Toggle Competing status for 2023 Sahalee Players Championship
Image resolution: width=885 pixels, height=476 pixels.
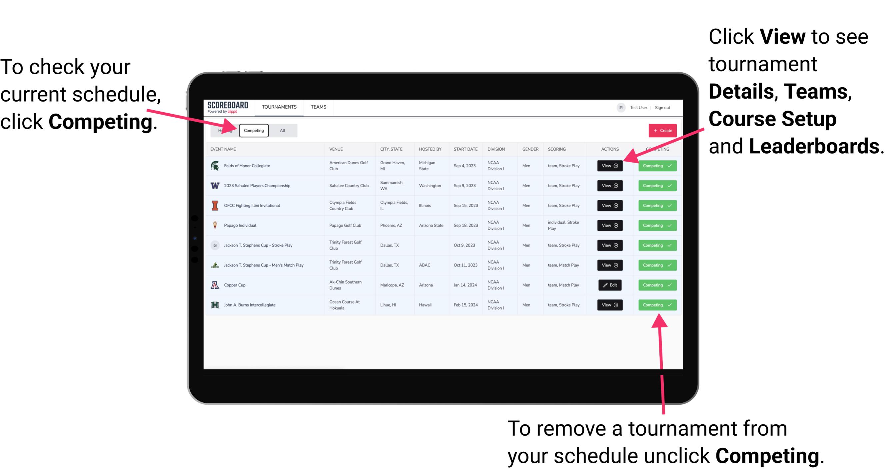click(656, 186)
